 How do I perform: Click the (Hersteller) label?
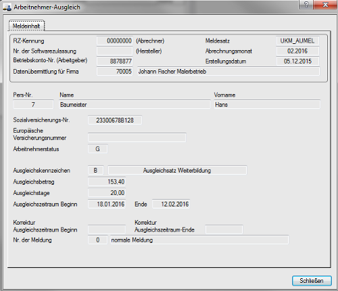[149, 51]
